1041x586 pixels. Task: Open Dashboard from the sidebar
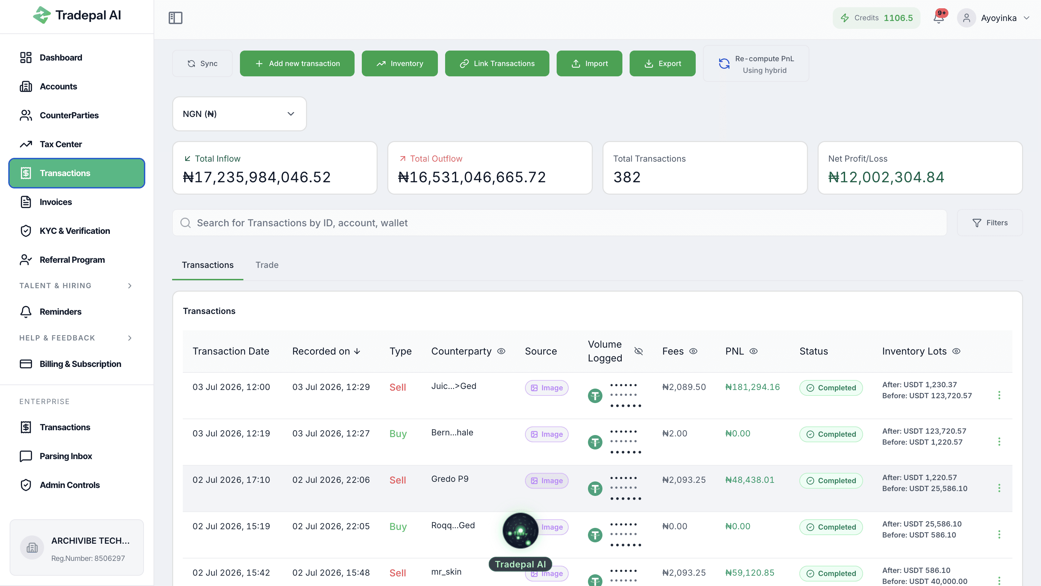pos(77,57)
